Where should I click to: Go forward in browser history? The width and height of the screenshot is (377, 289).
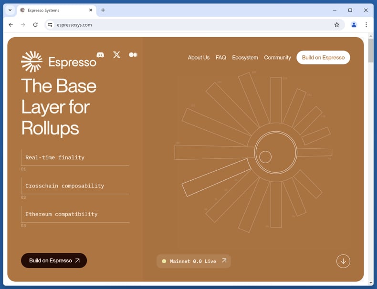coord(23,25)
